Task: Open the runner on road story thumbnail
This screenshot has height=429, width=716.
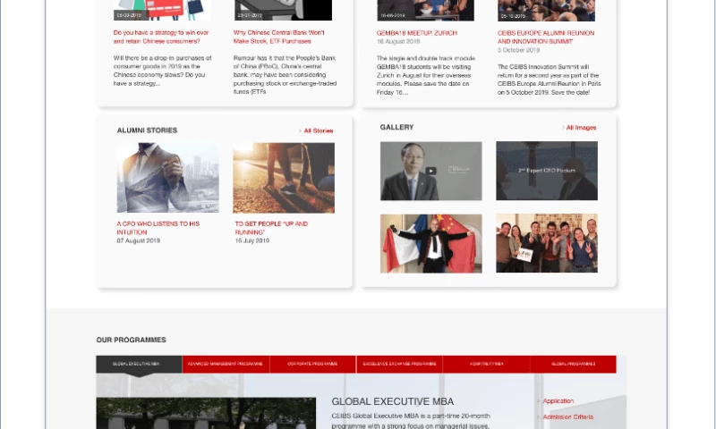Action: pos(284,178)
